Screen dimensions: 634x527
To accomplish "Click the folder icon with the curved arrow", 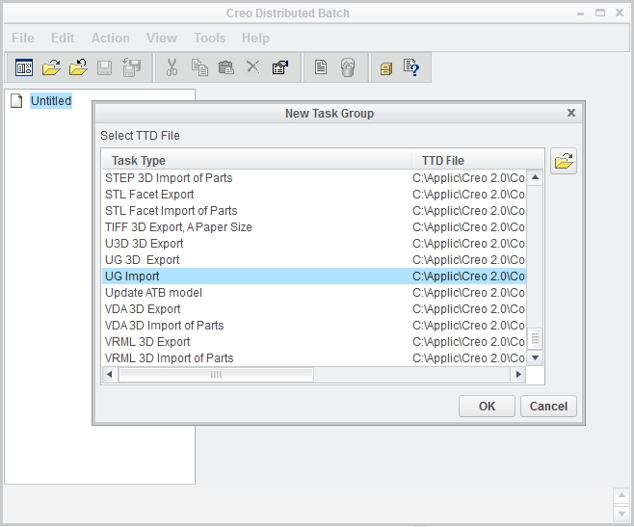I will tap(78, 67).
